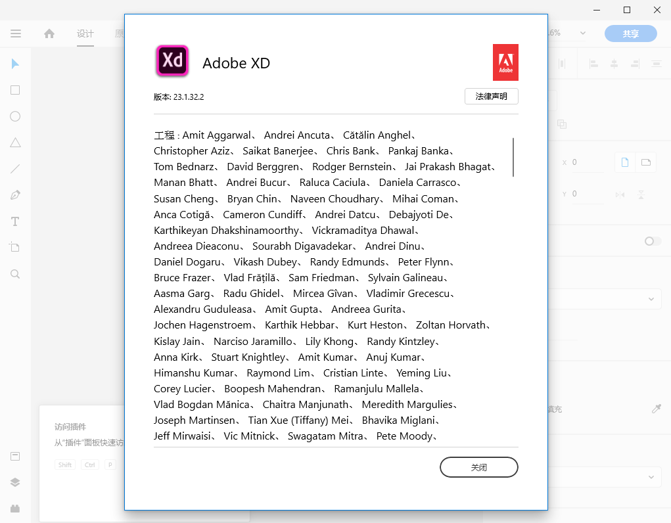Click the 法律声明 button
Image resolution: width=671 pixels, height=523 pixels.
491,97
